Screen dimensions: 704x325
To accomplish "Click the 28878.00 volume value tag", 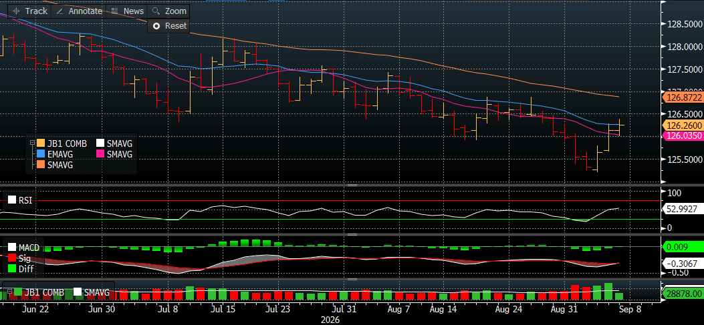I will point(683,294).
